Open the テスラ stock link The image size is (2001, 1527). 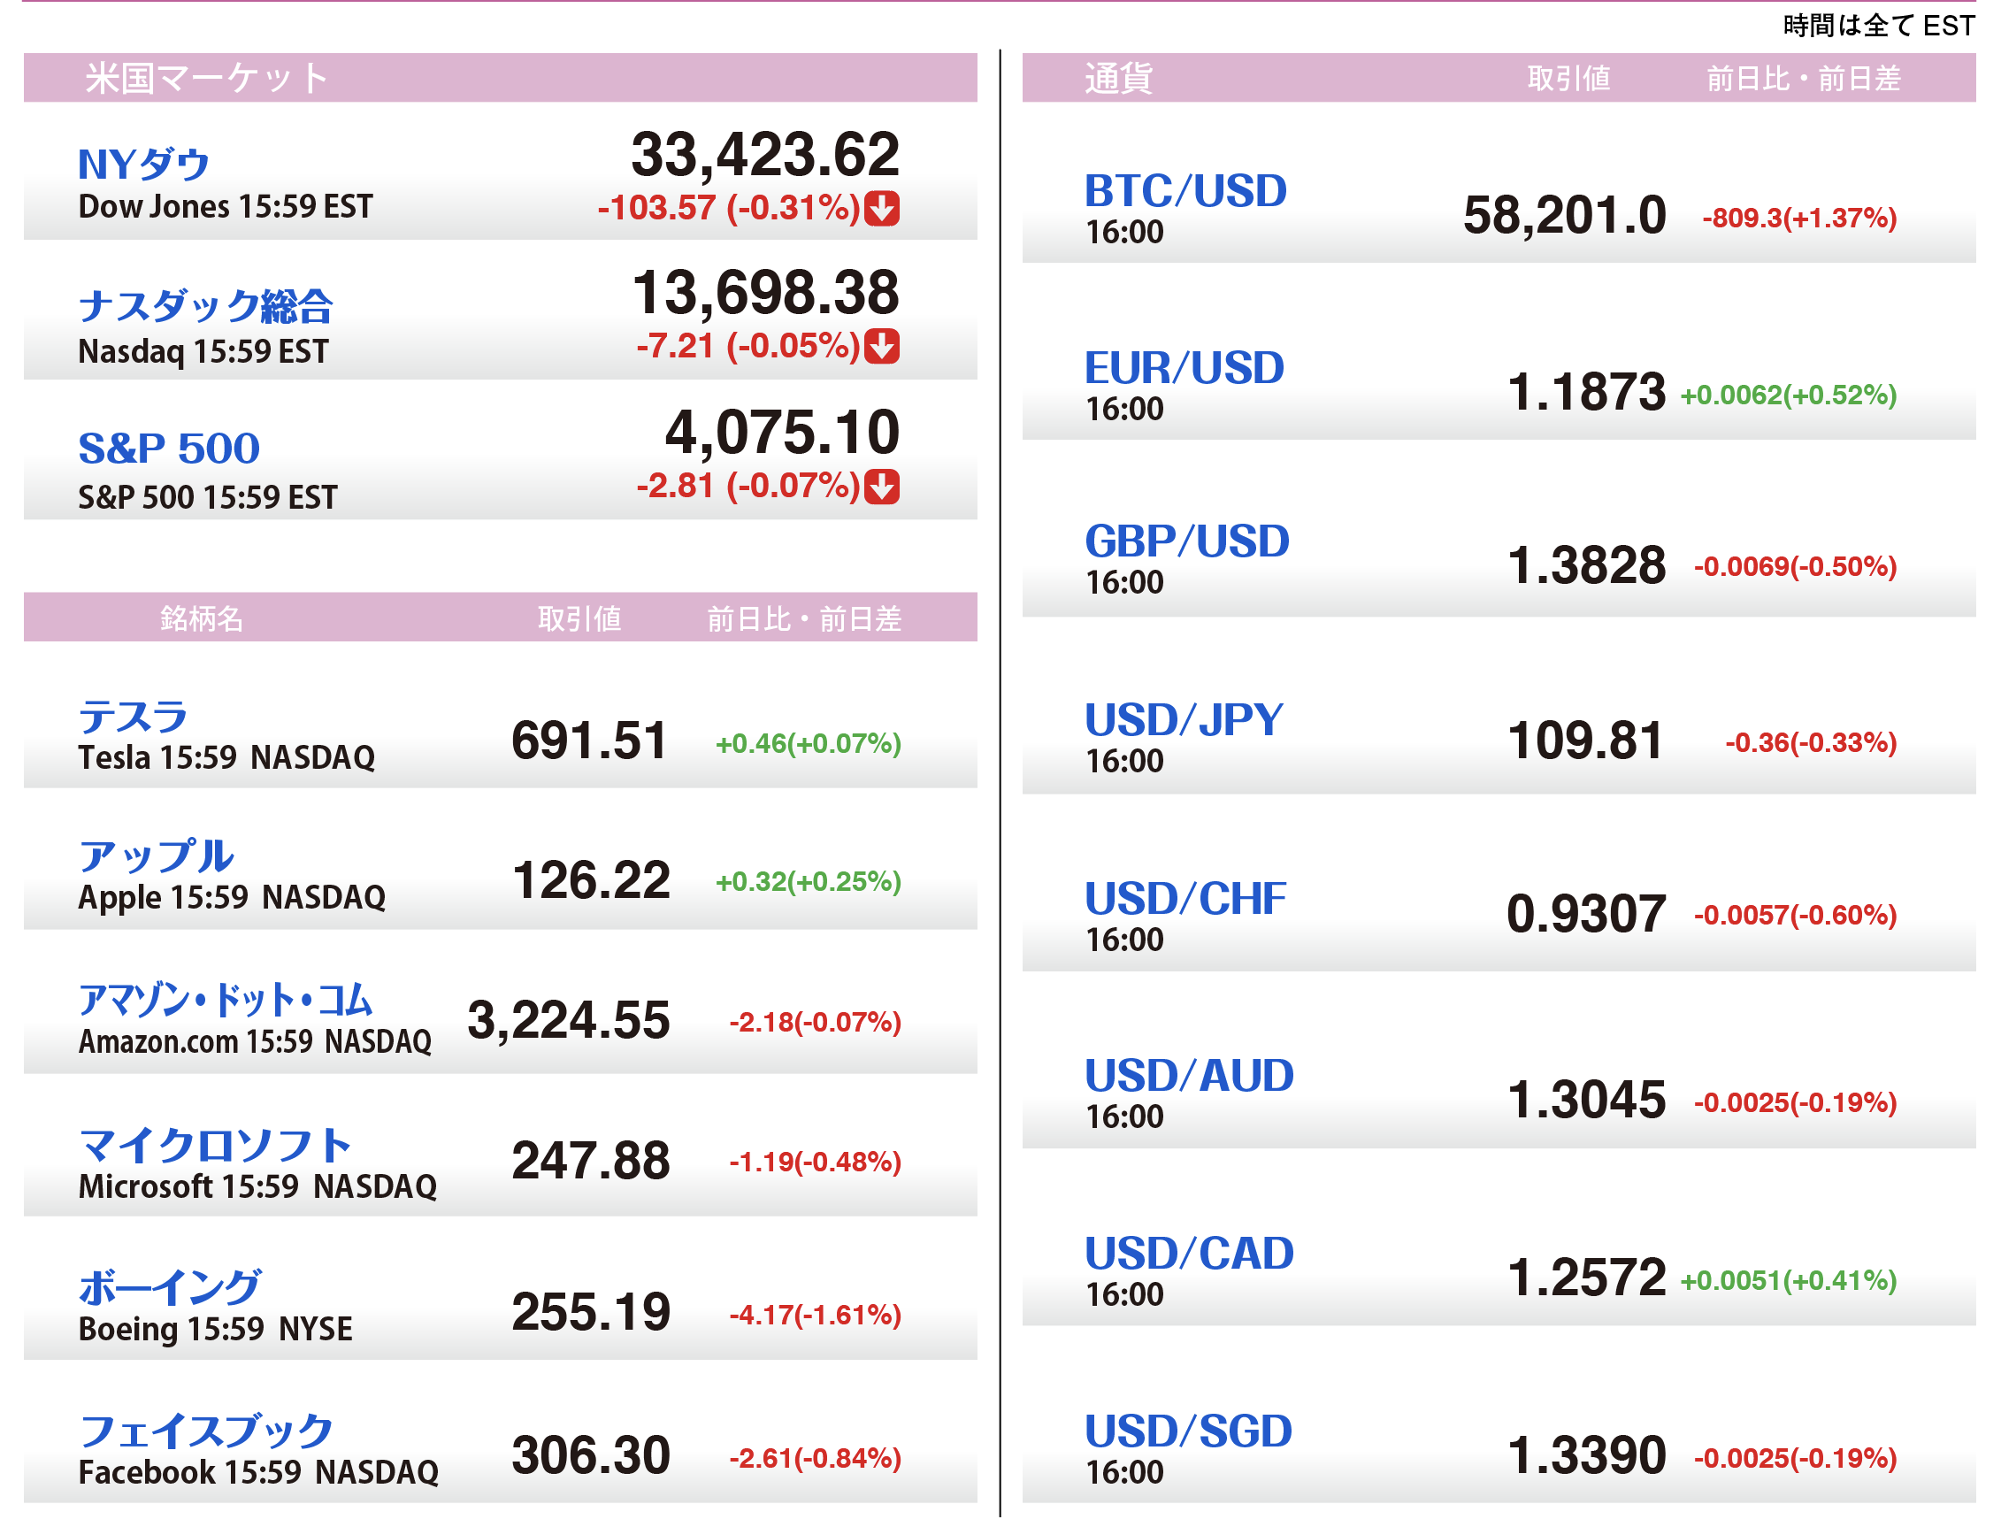point(133,717)
